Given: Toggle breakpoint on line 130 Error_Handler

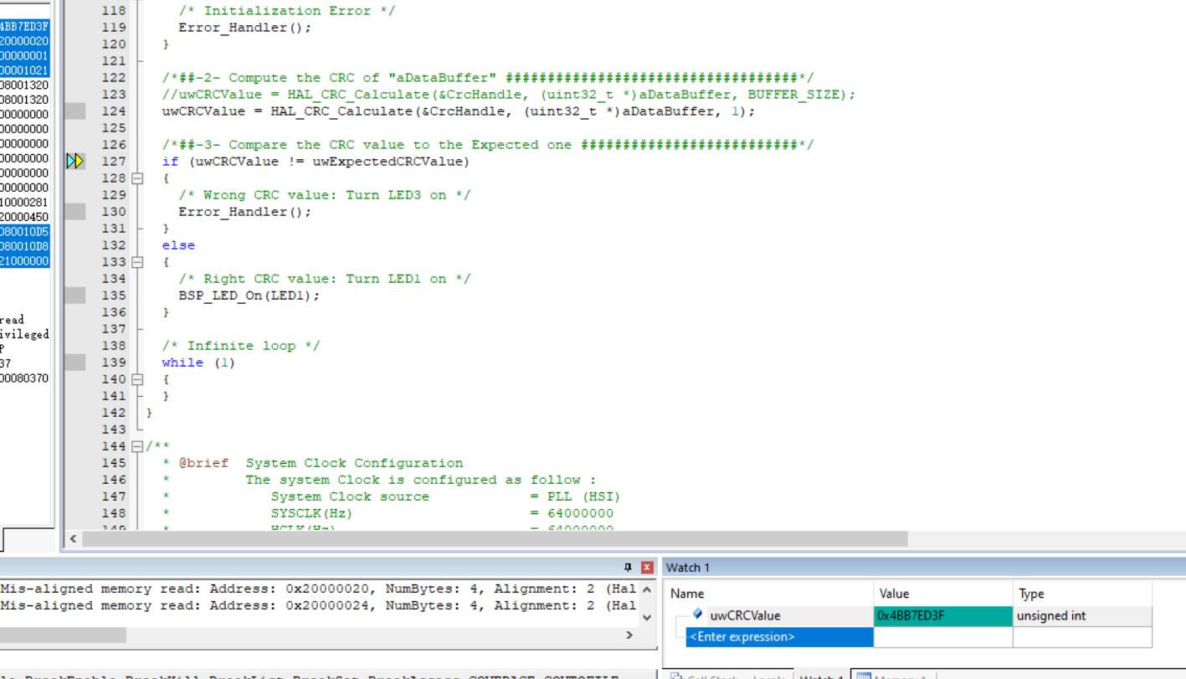Looking at the screenshot, I should pyautogui.click(x=75, y=212).
